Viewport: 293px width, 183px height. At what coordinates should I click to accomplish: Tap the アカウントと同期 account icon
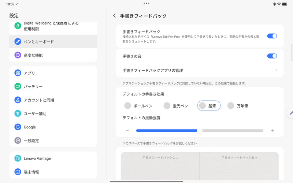pos(18,100)
